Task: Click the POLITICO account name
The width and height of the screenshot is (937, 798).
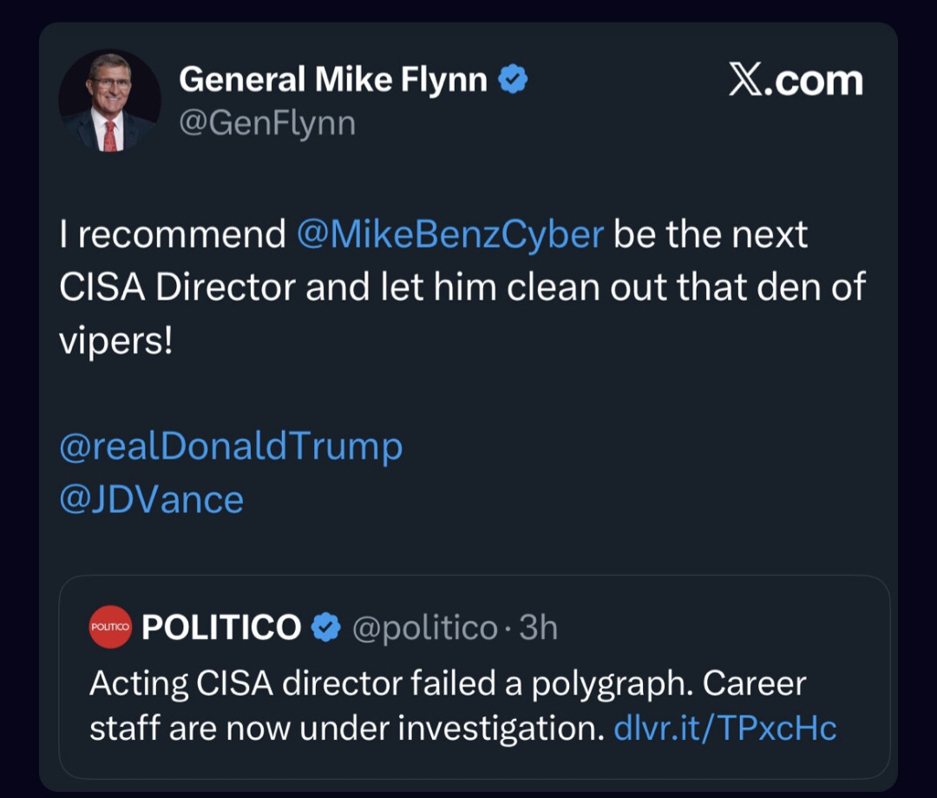Action: pos(221,627)
